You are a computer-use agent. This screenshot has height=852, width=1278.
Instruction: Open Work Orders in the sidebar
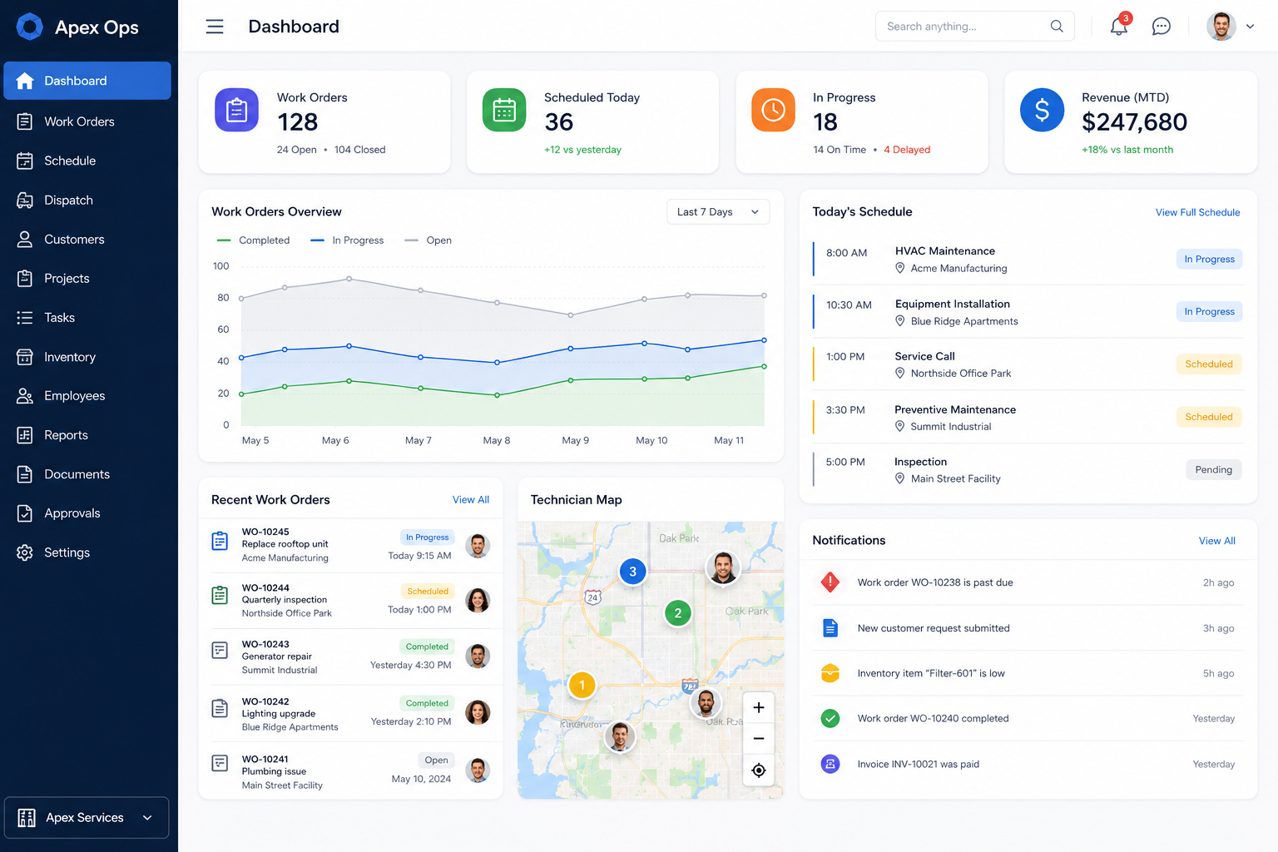(87, 121)
